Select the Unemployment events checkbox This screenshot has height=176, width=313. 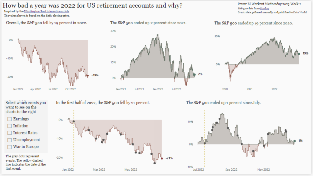pyautogui.click(x=9, y=140)
